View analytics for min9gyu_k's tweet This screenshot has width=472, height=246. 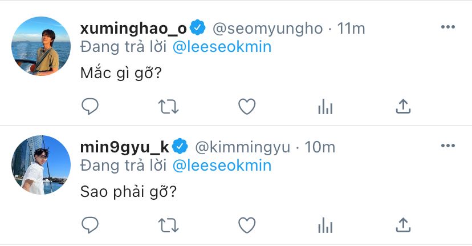(x=325, y=225)
